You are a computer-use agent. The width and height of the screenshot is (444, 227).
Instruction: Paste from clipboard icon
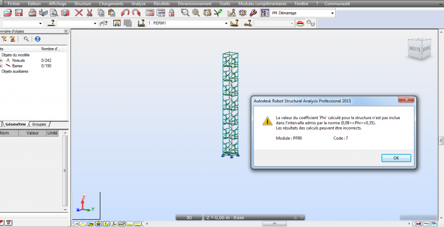(112, 13)
